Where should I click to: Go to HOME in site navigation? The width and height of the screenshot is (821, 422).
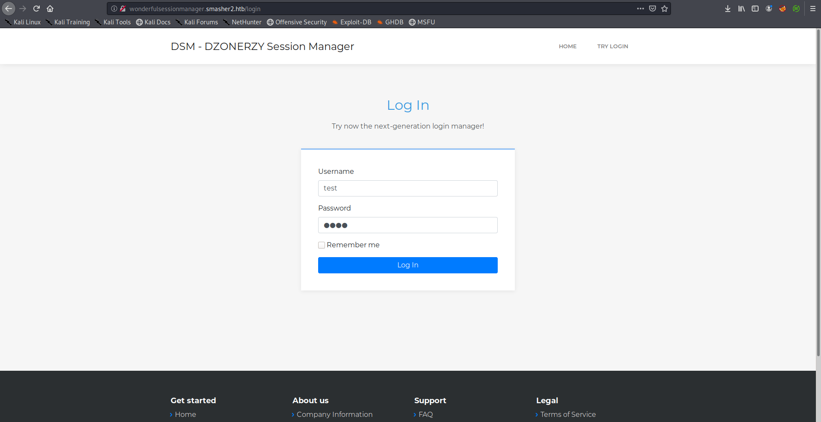(567, 46)
